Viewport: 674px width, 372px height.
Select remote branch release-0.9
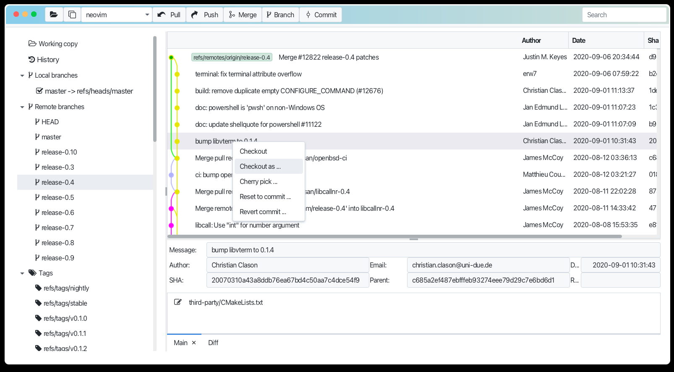tap(55, 258)
